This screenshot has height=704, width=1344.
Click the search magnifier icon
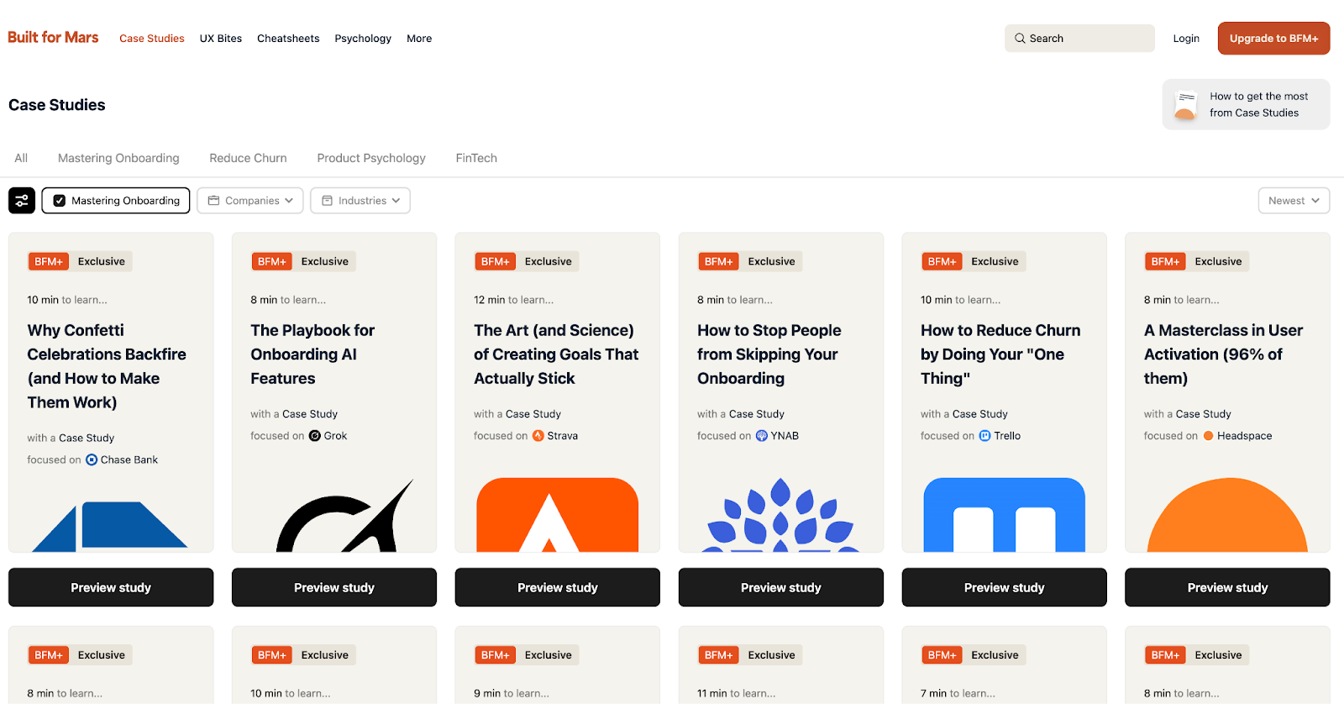[x=1020, y=39]
